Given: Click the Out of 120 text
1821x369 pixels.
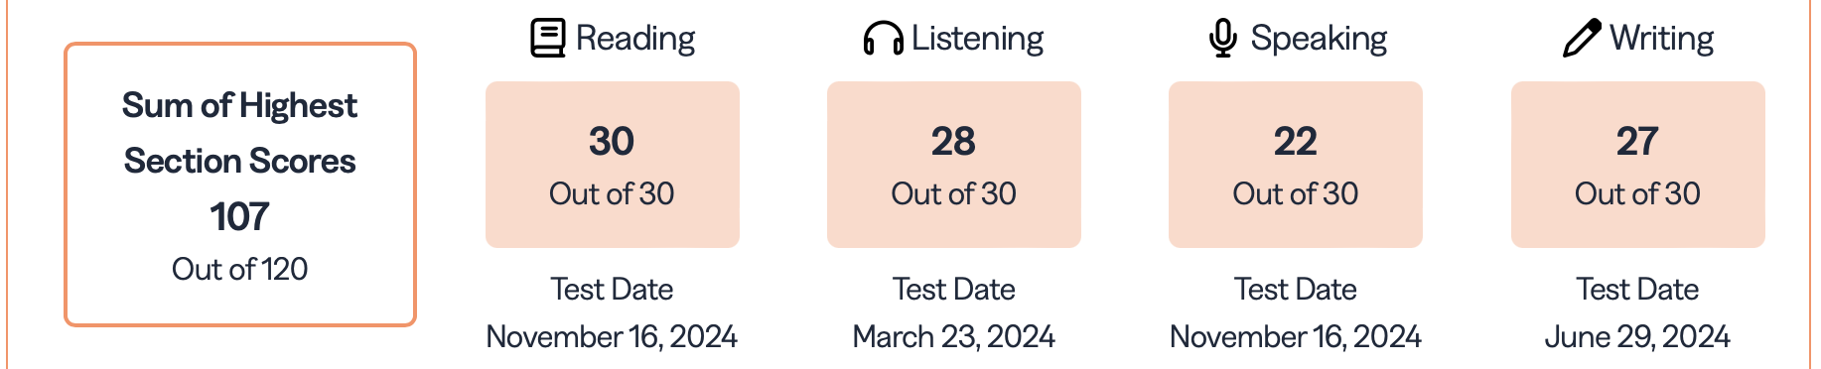Looking at the screenshot, I should coord(239,269).
